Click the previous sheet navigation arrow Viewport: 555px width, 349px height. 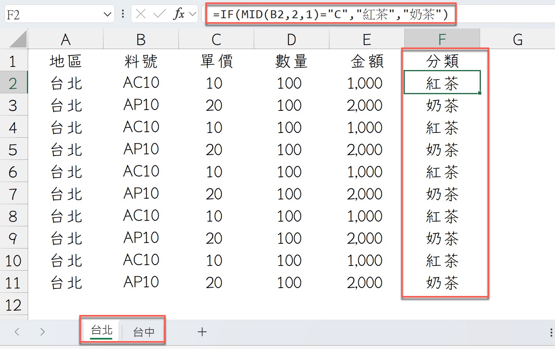point(16,332)
